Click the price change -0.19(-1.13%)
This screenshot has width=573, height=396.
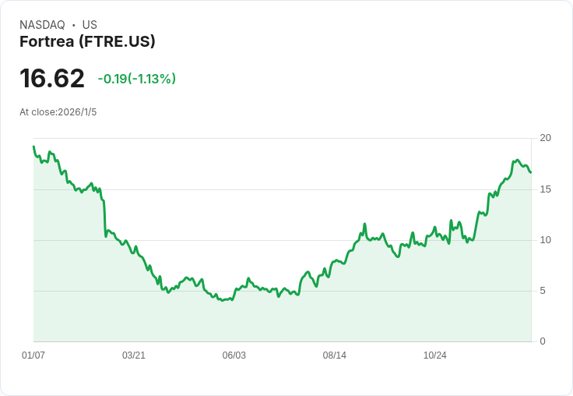tap(137, 79)
